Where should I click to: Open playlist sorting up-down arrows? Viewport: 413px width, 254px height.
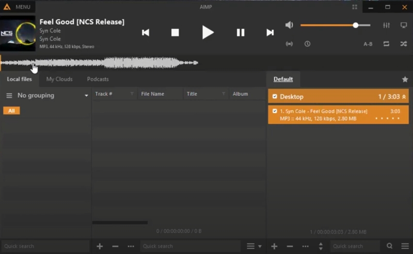click(x=321, y=246)
